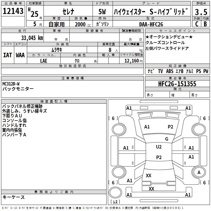Click the grade ハイウェイスター S-ハイブリッド
The height and width of the screenshot is (211, 211).
click(x=151, y=12)
